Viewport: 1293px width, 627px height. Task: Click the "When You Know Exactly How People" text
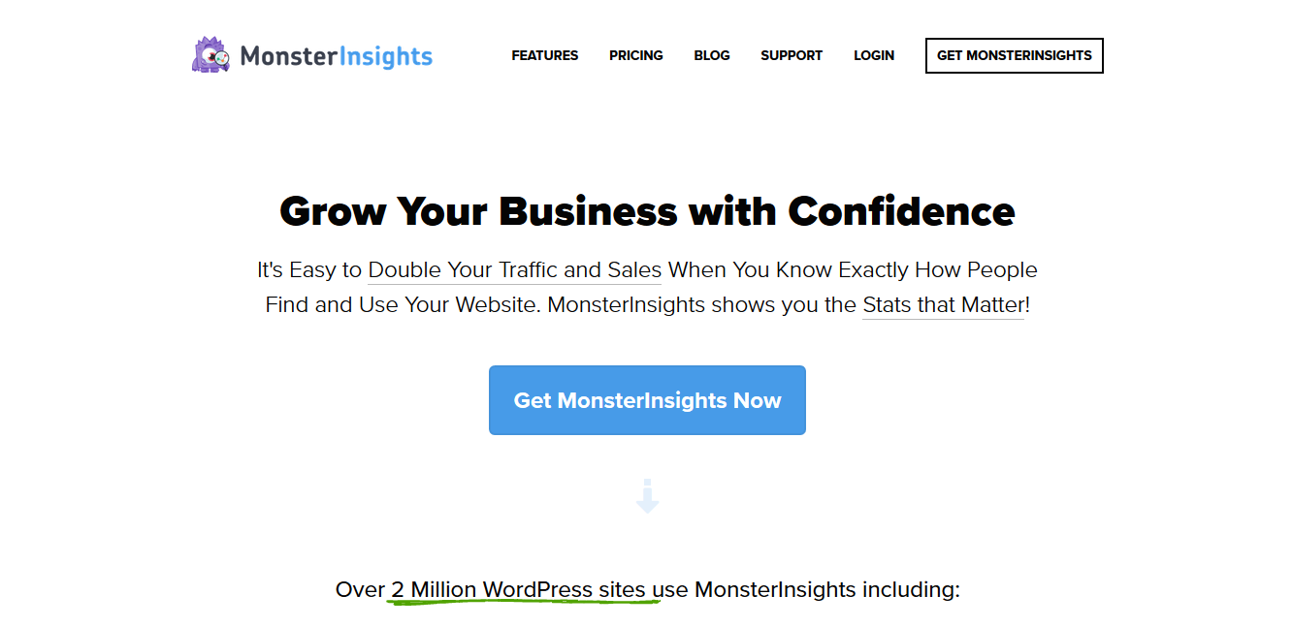(x=853, y=270)
